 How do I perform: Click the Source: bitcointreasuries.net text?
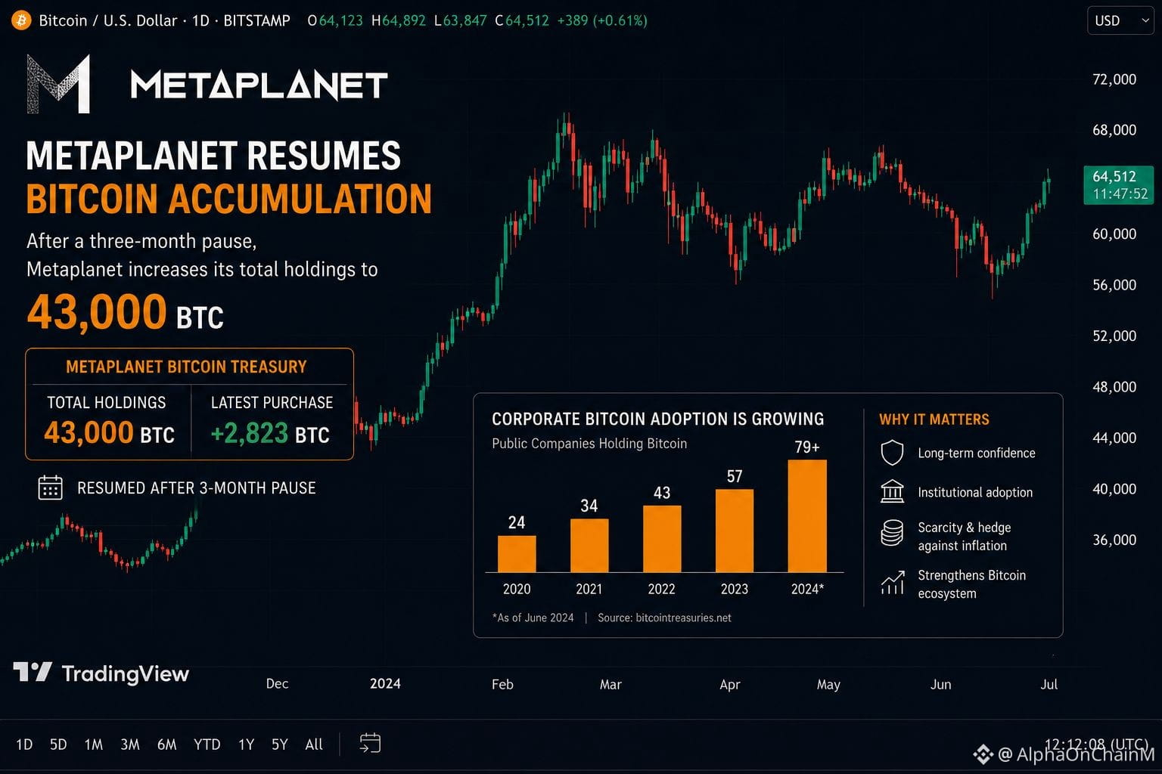[664, 618]
